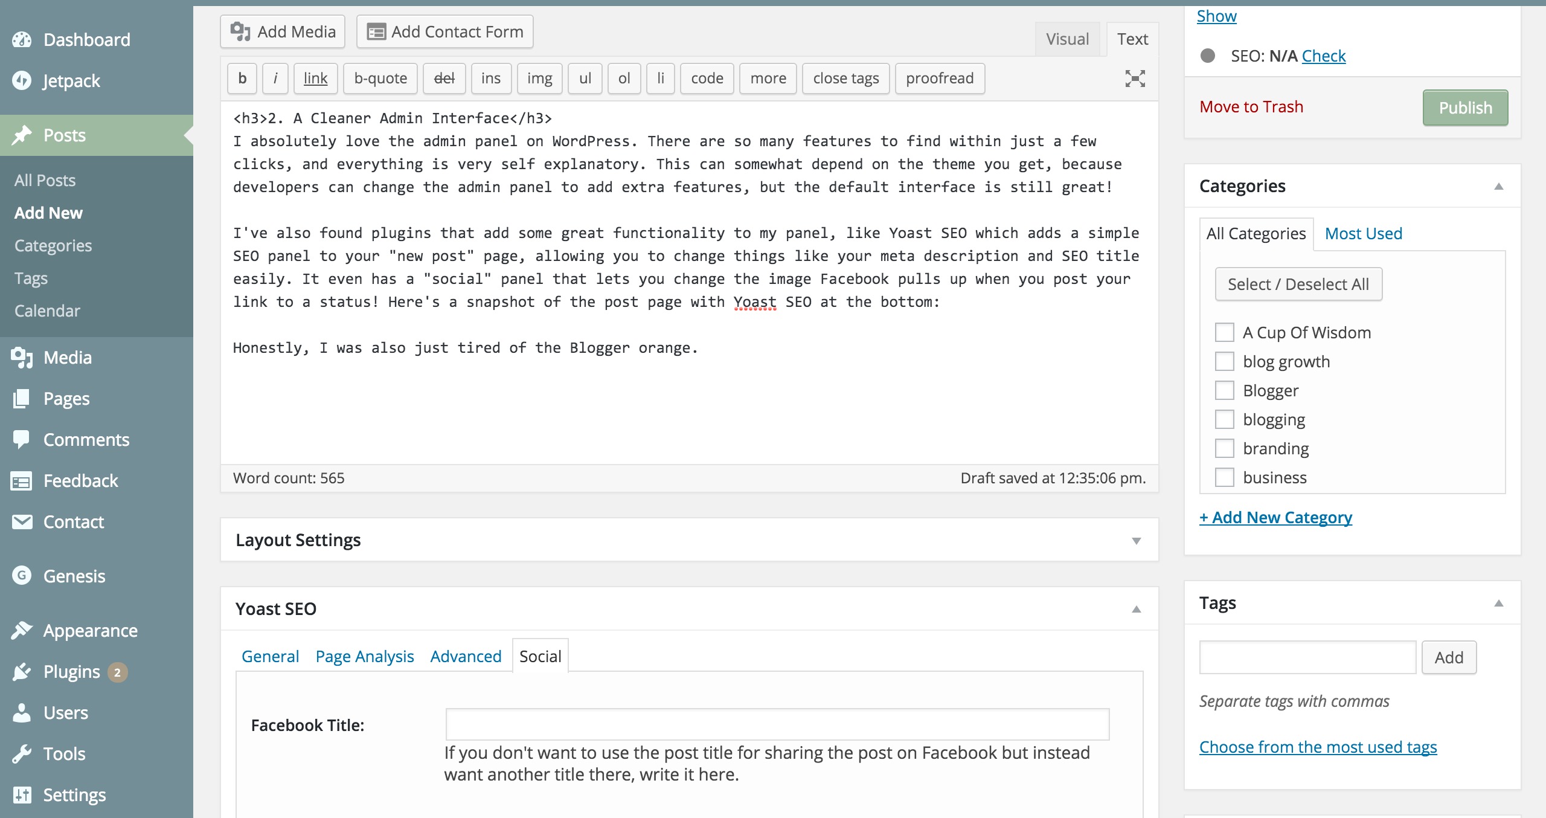Image resolution: width=1546 pixels, height=818 pixels.
Task: Open the Page Analysis Yoast tab
Action: [x=364, y=656]
